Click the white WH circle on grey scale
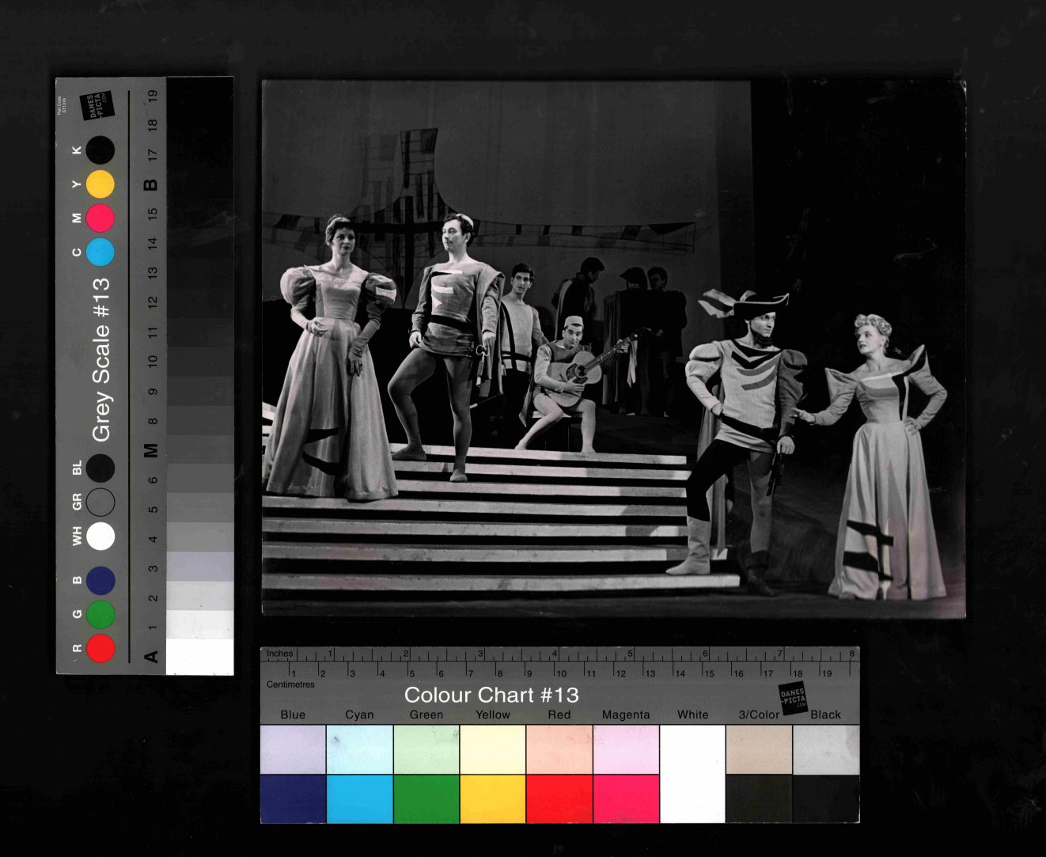Screen dimensions: 1046x857 click(x=100, y=536)
